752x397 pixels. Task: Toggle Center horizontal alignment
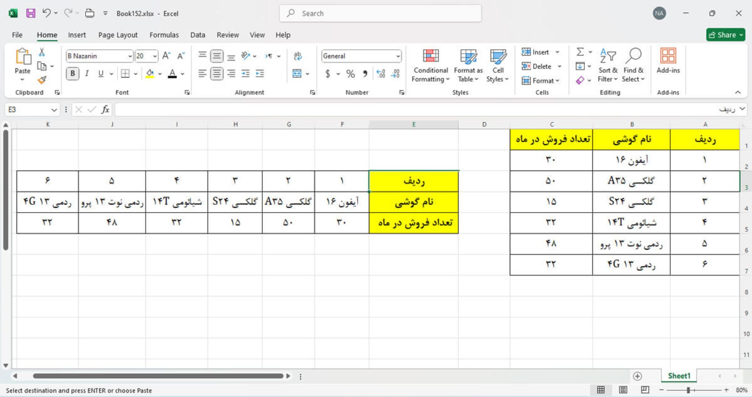point(217,74)
